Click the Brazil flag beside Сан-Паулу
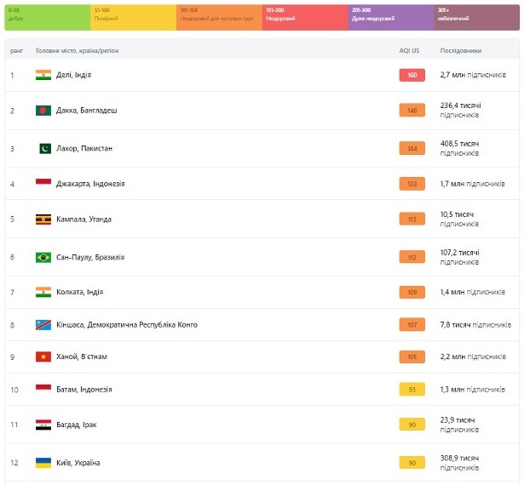Screen dimensions: 524x485 43,257
